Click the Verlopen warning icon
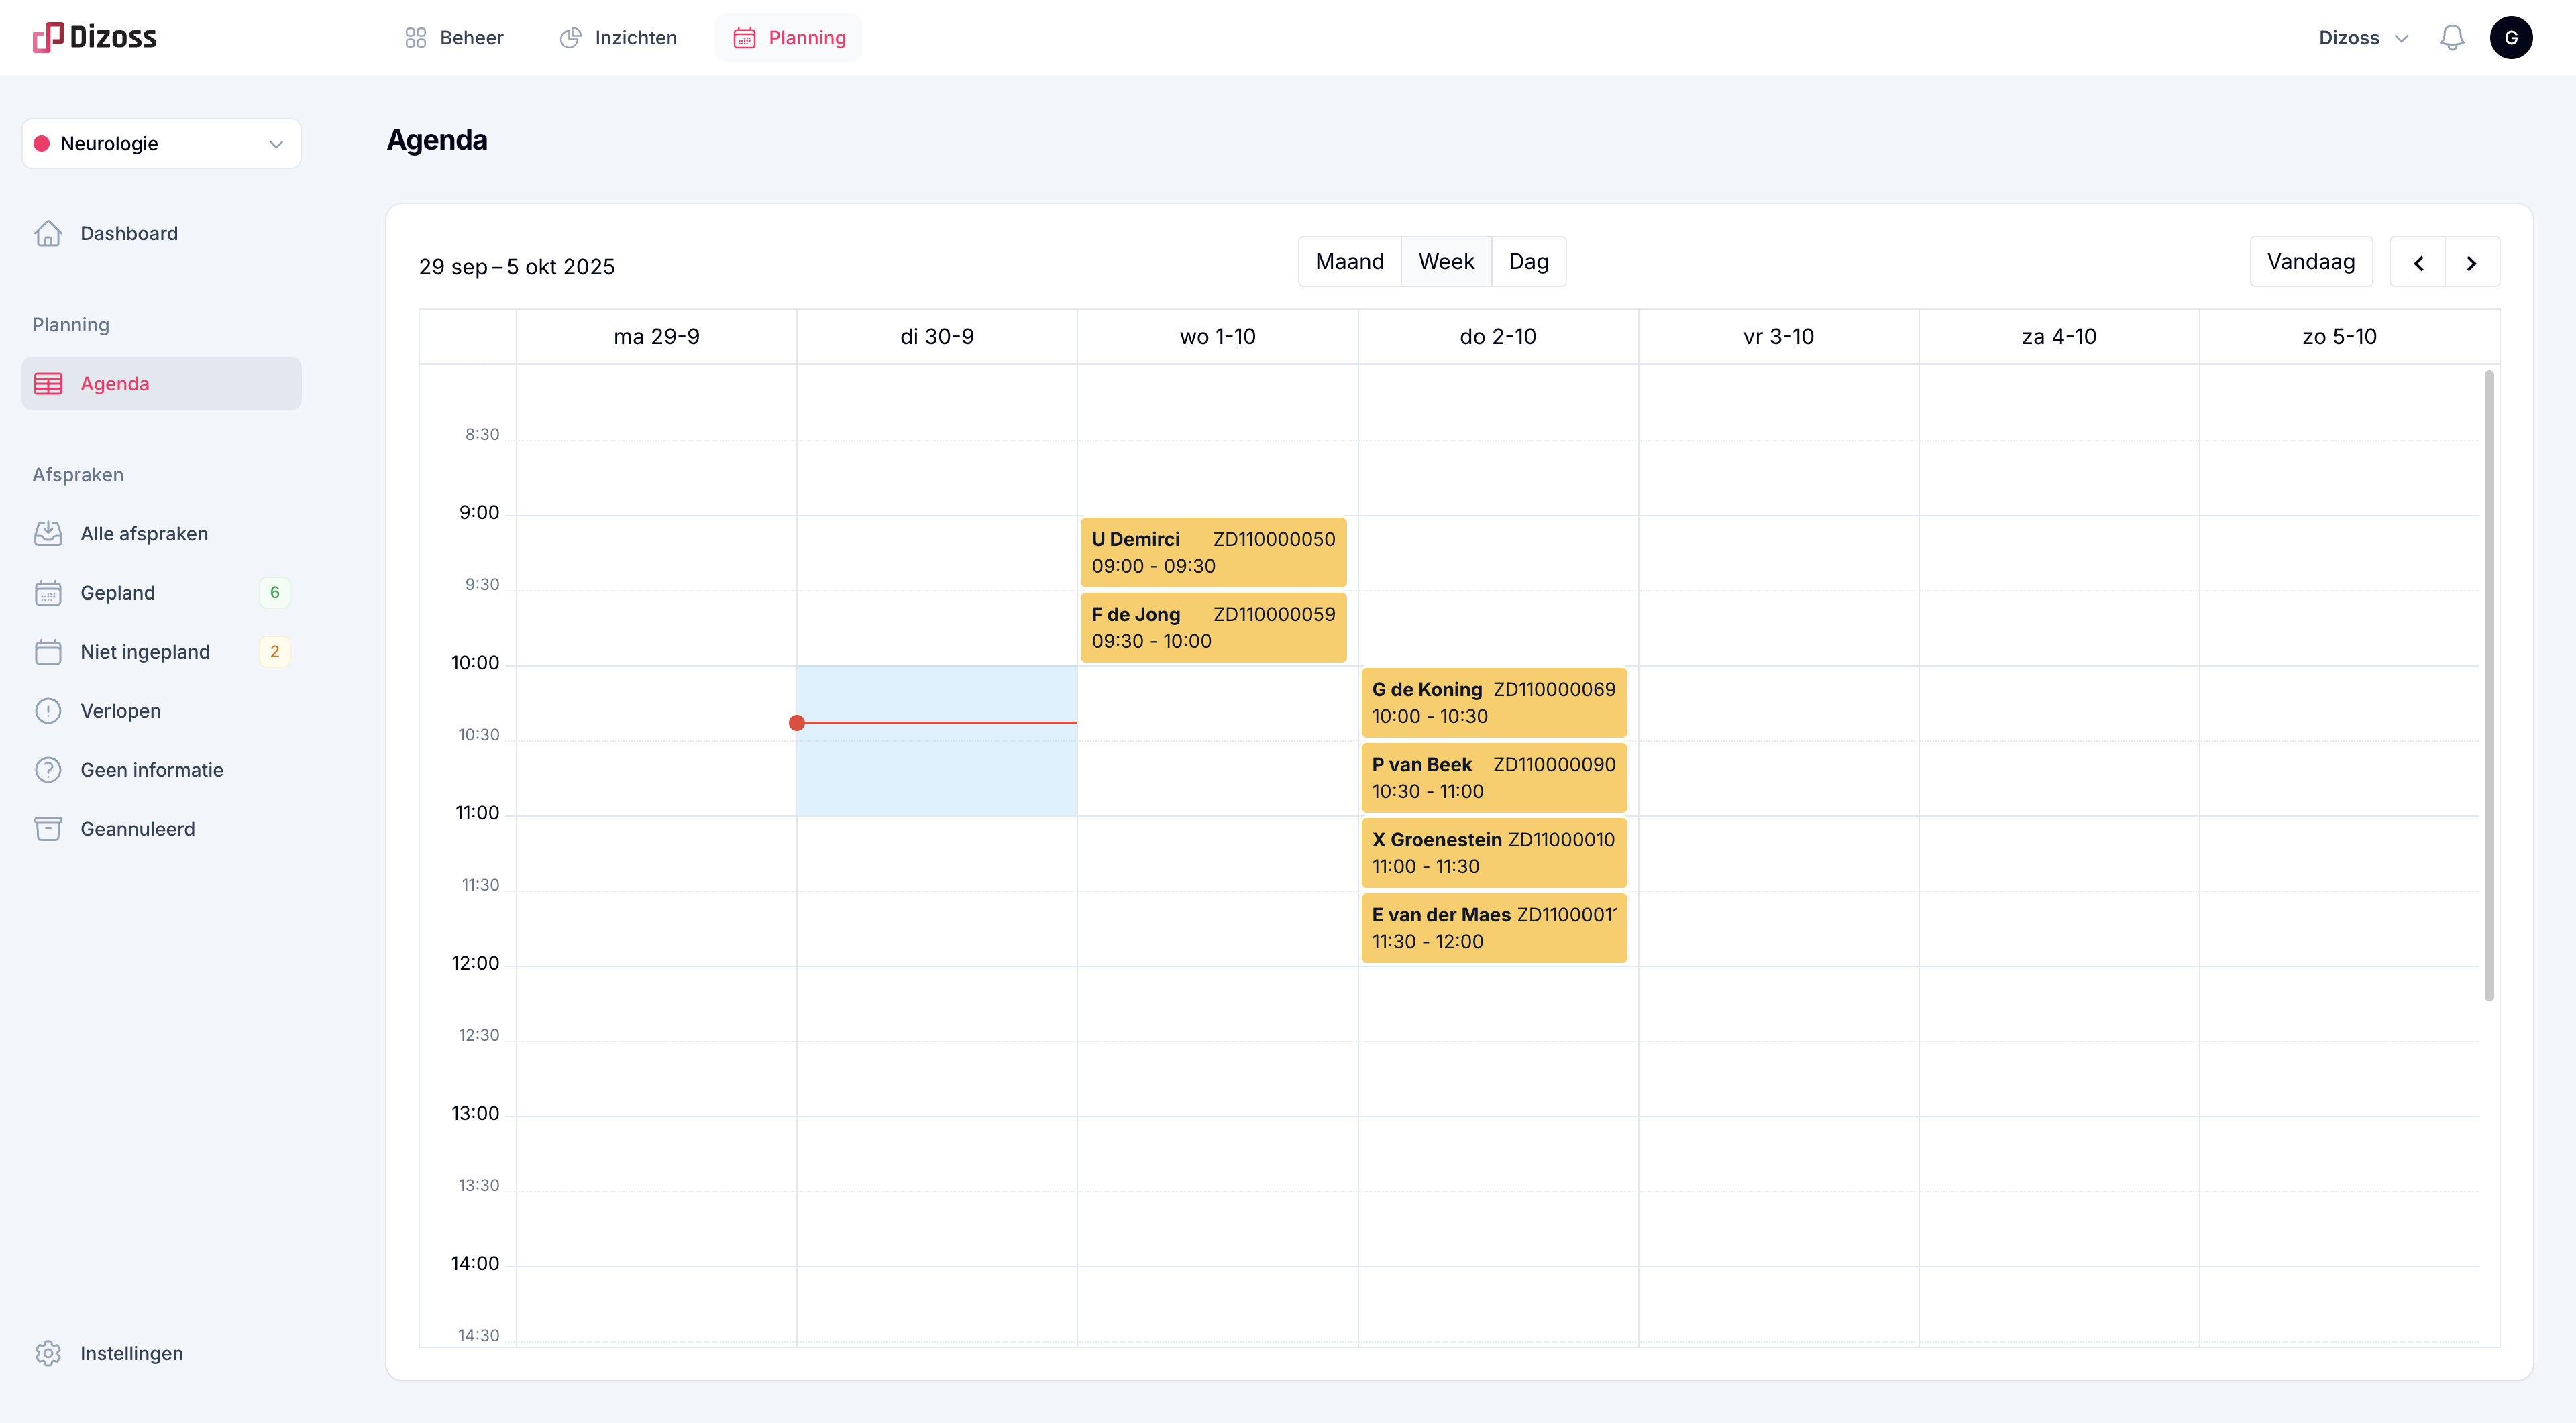 click(48, 711)
